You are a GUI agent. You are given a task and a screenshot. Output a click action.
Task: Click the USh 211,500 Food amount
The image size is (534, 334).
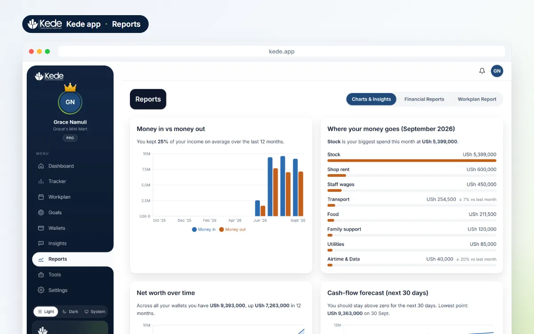(482, 214)
